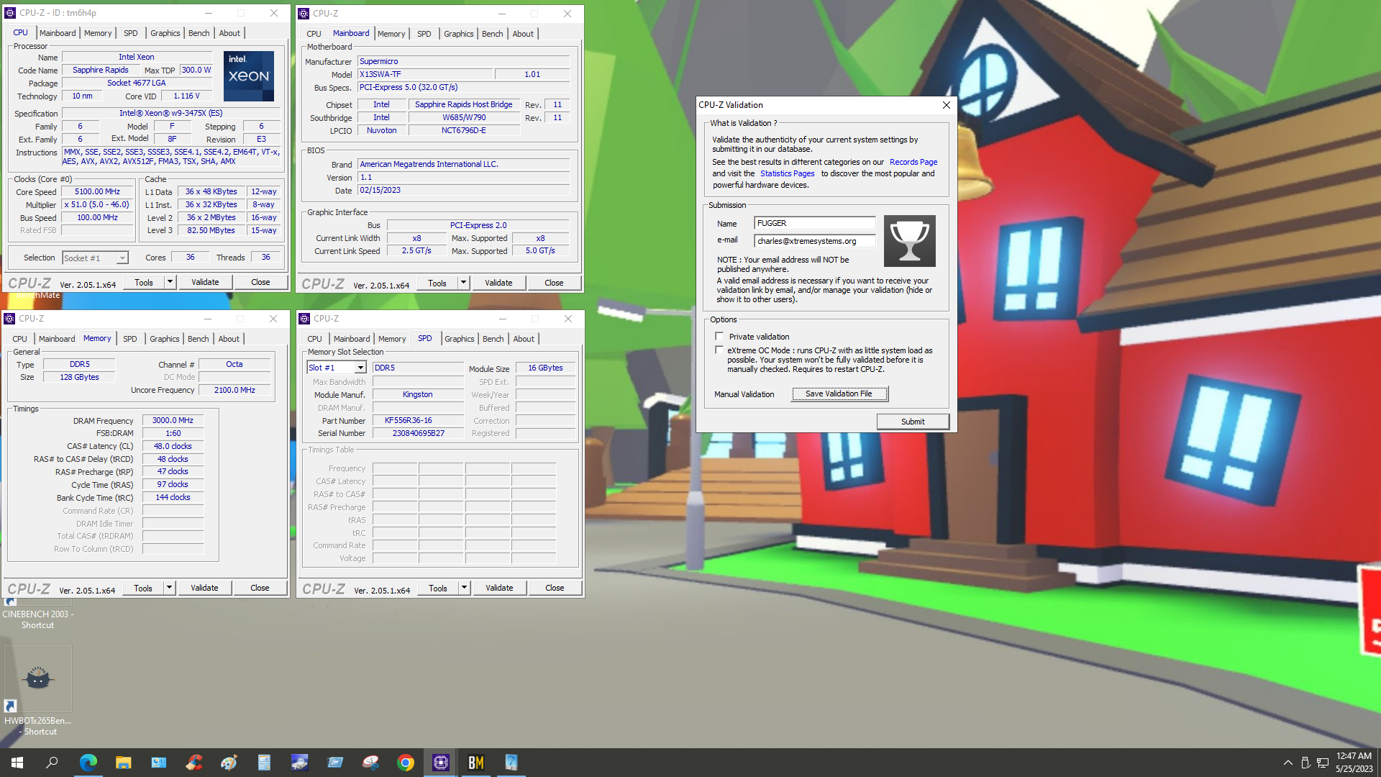Click e-mail field in Validation dialog
The width and height of the screenshot is (1381, 777).
click(x=814, y=241)
